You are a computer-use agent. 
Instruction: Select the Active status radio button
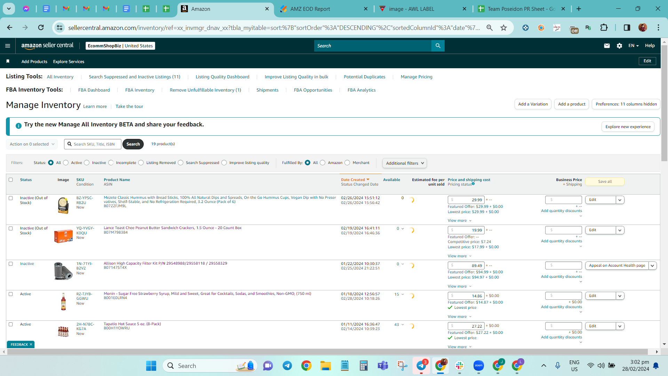coord(66,163)
